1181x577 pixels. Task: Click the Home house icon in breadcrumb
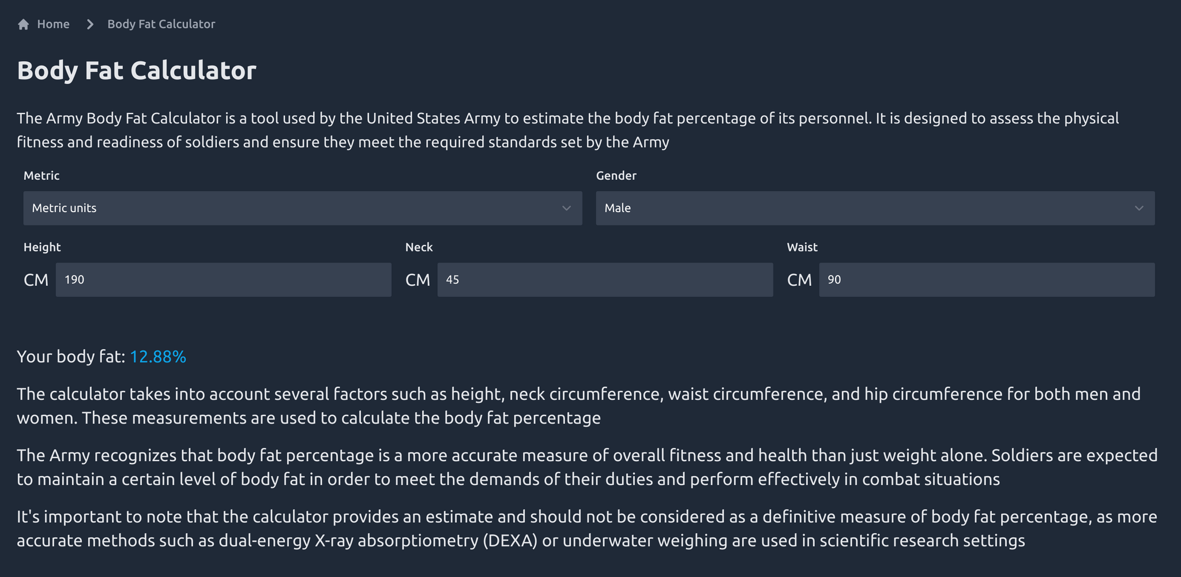pos(24,24)
